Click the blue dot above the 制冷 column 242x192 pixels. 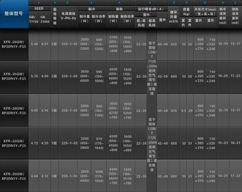[x=91, y=2]
